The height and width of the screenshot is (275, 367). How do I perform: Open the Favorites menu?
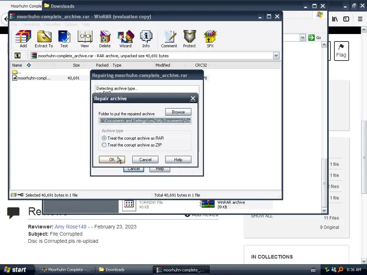tap(52, 24)
